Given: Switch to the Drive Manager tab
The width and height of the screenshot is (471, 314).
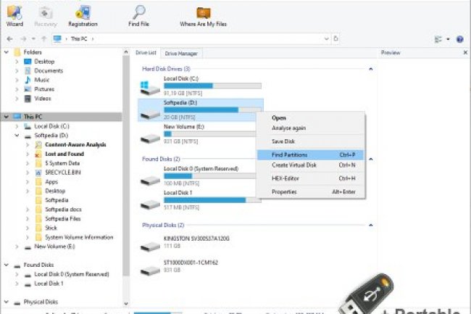Looking at the screenshot, I should [182, 53].
